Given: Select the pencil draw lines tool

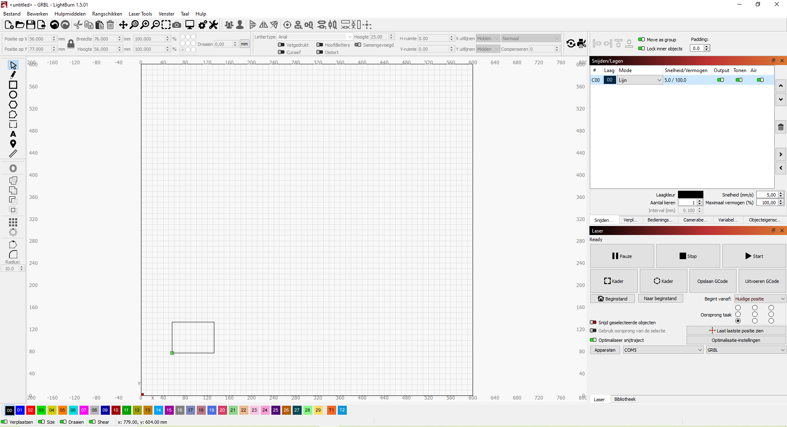Looking at the screenshot, I should click(13, 75).
